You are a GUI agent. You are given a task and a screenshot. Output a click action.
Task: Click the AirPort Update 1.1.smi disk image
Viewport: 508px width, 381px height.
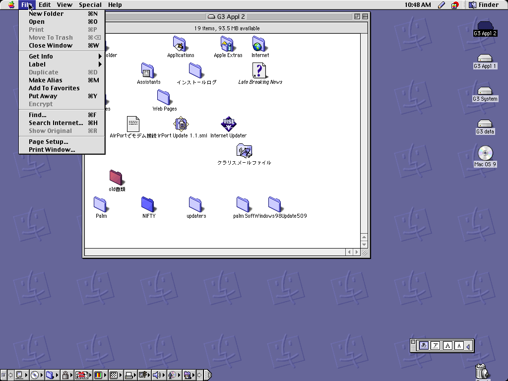(x=181, y=124)
